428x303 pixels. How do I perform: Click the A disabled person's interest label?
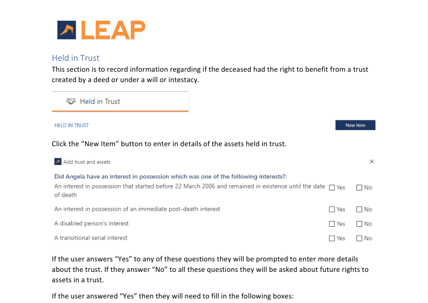(x=91, y=224)
